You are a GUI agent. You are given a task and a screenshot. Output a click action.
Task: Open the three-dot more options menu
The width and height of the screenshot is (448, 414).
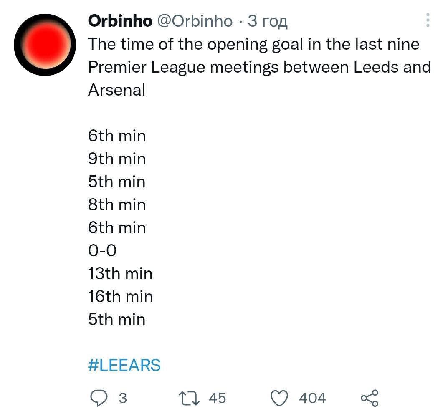(428, 20)
